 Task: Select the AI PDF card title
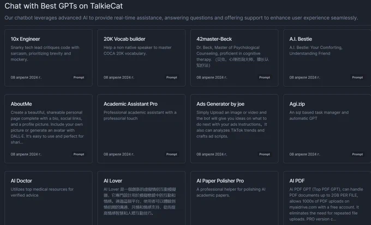tap(297, 181)
